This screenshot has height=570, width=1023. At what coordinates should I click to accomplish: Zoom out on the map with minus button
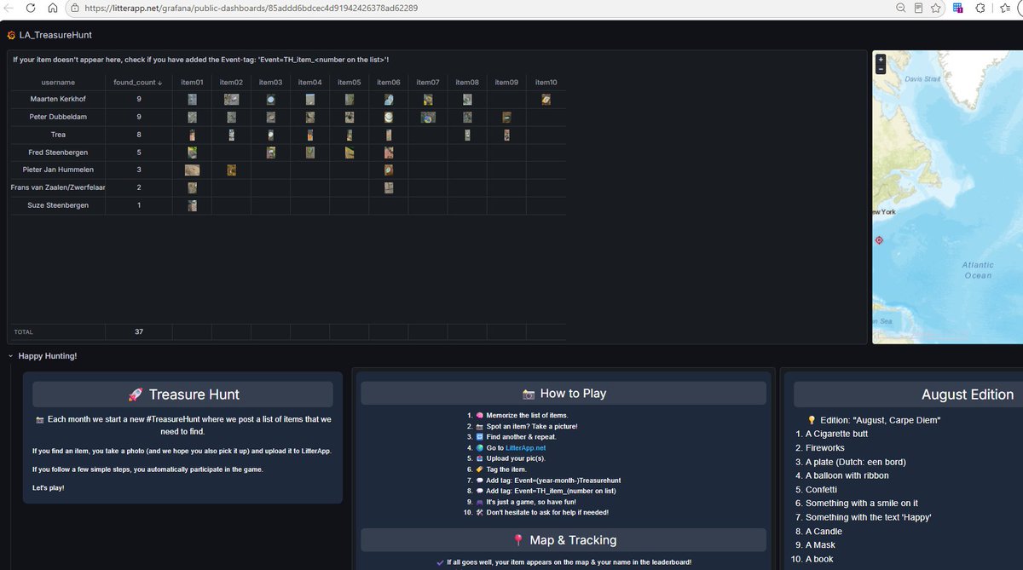(x=881, y=69)
